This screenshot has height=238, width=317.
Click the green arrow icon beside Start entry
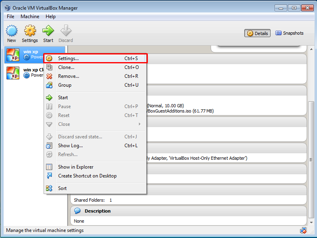[x=49, y=98]
